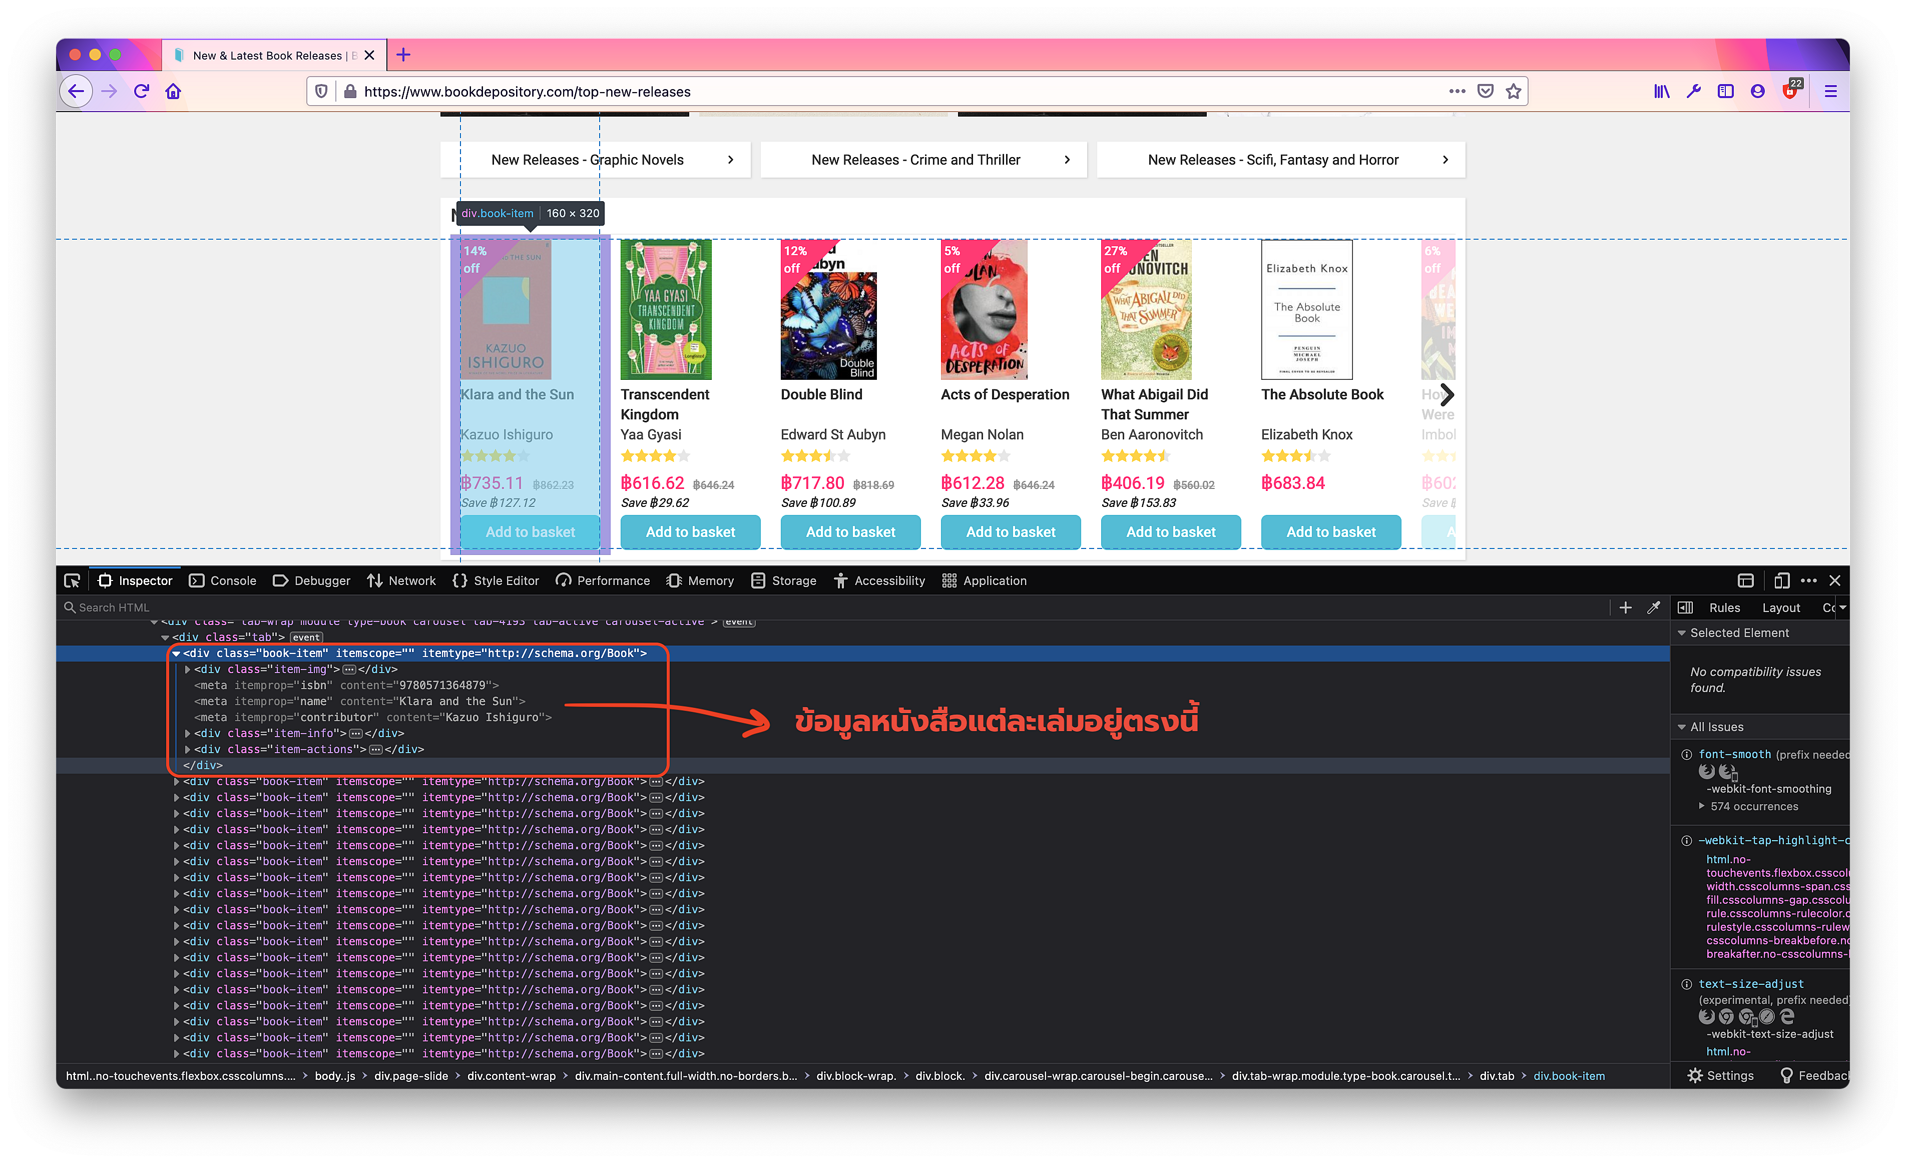Collapse the selected book-item div node
Viewport: 1906px width, 1163px height.
[176, 654]
